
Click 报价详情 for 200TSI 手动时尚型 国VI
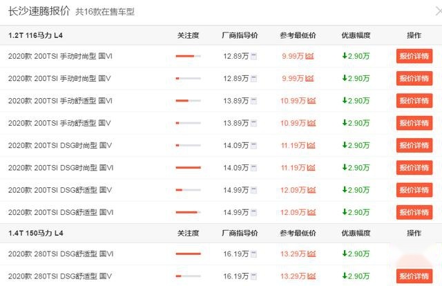(414, 56)
